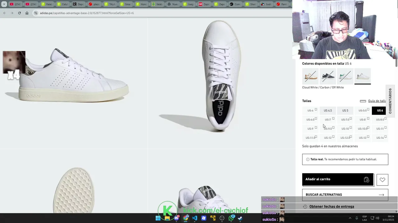Open File Explorer from the taskbar

pyautogui.click(x=167, y=218)
